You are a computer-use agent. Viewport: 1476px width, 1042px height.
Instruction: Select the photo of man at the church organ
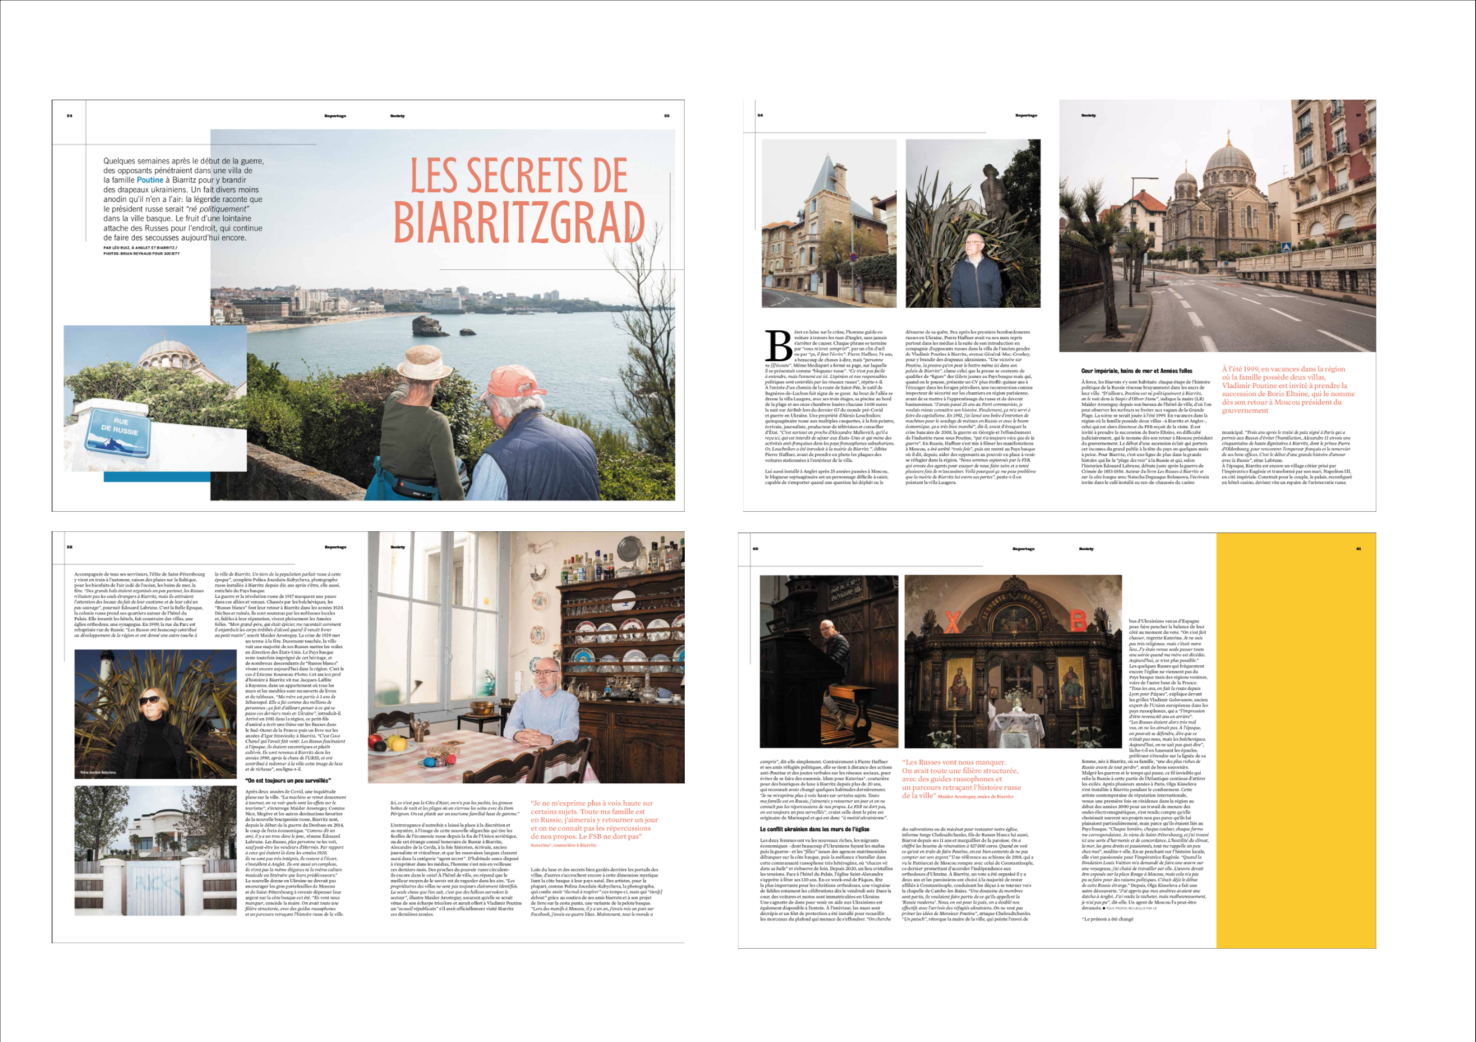tap(829, 662)
